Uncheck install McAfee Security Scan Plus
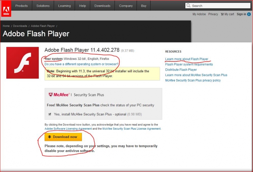Screen dimensions: 253x172 (x=50, y=114)
